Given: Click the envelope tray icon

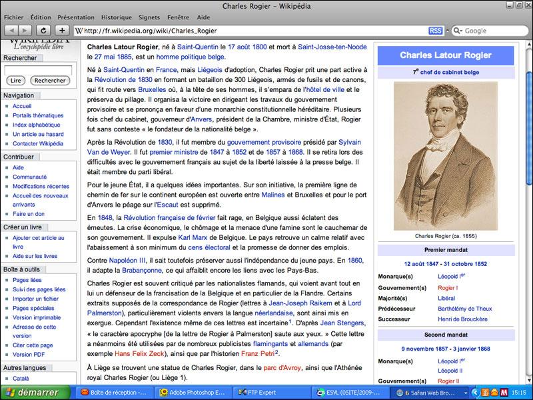Looking at the screenshot, I should point(494,393).
